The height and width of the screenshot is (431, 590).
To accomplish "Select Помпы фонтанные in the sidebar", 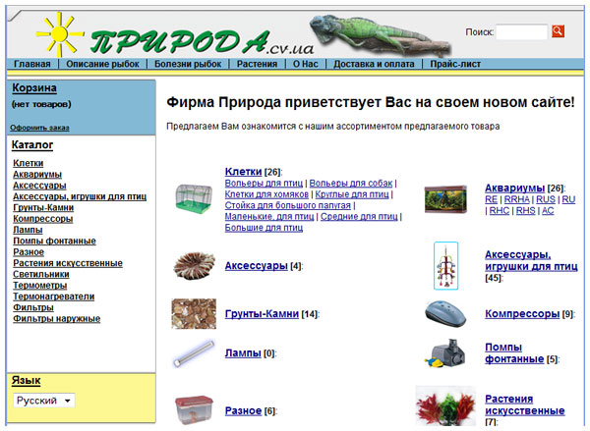I will coord(54,241).
